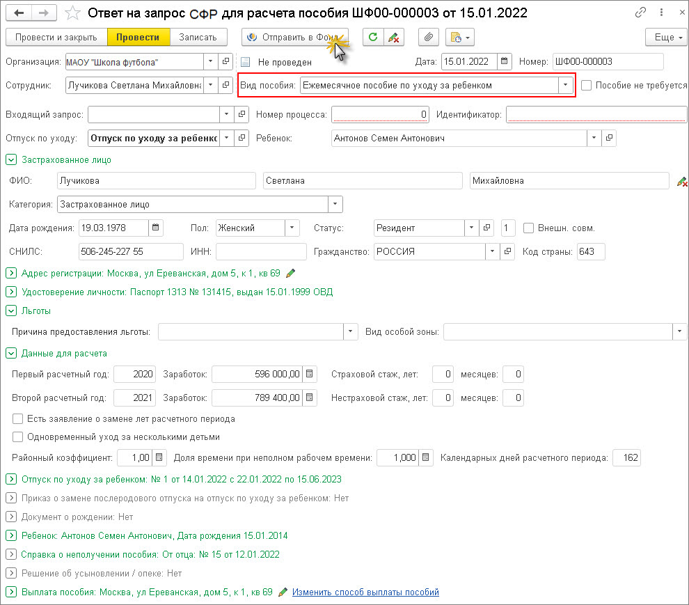Go forward with the right arrow button

44,13
